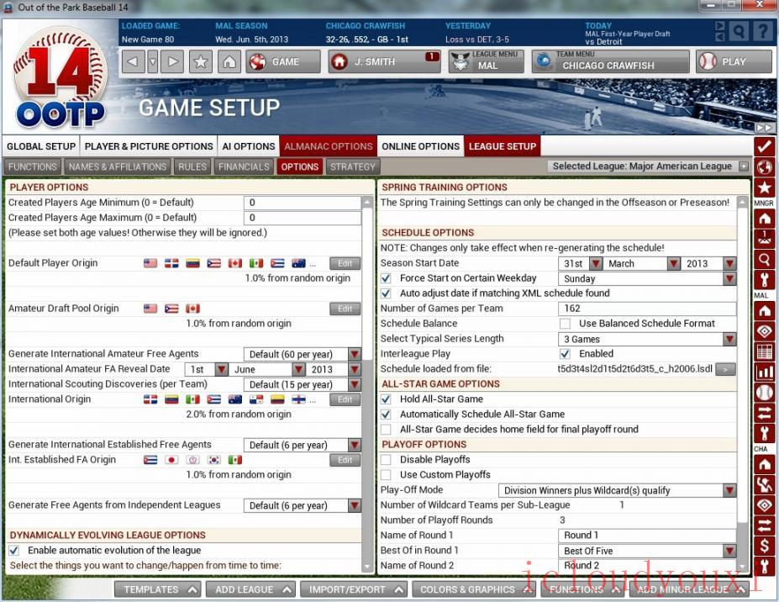The width and height of the screenshot is (779, 602).
Task: Enable All-Star Game decides home field checkbox
Action: (386, 430)
